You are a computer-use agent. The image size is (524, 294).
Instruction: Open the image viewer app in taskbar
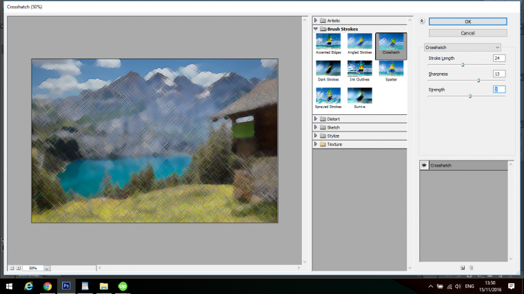coord(85,286)
